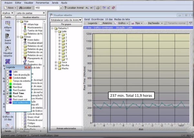Close the Atalhos panel
This screenshot has width=194, height=138.
pos(12,13)
